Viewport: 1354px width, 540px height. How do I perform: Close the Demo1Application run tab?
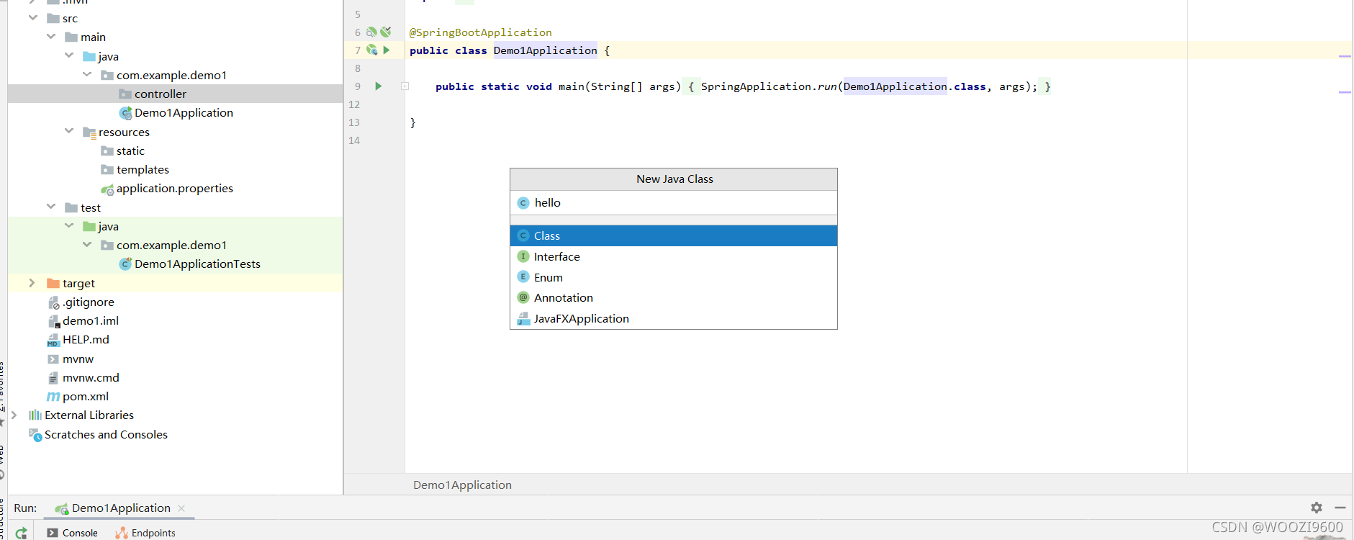coord(181,508)
